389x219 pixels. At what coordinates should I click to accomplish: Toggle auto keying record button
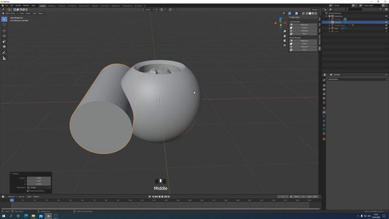(150, 196)
